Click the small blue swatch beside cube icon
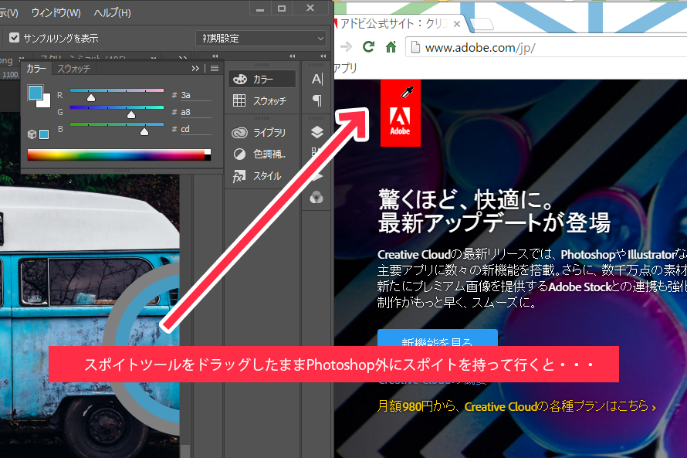687x458 pixels. (x=44, y=134)
